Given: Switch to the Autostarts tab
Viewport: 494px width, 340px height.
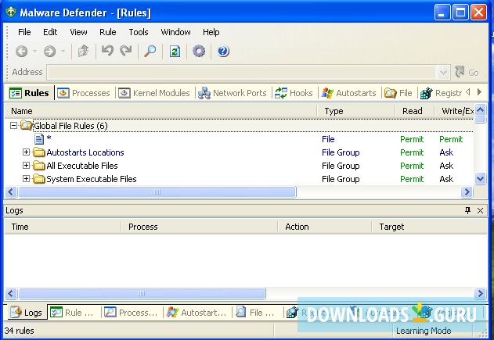Looking at the screenshot, I should click(x=348, y=93).
